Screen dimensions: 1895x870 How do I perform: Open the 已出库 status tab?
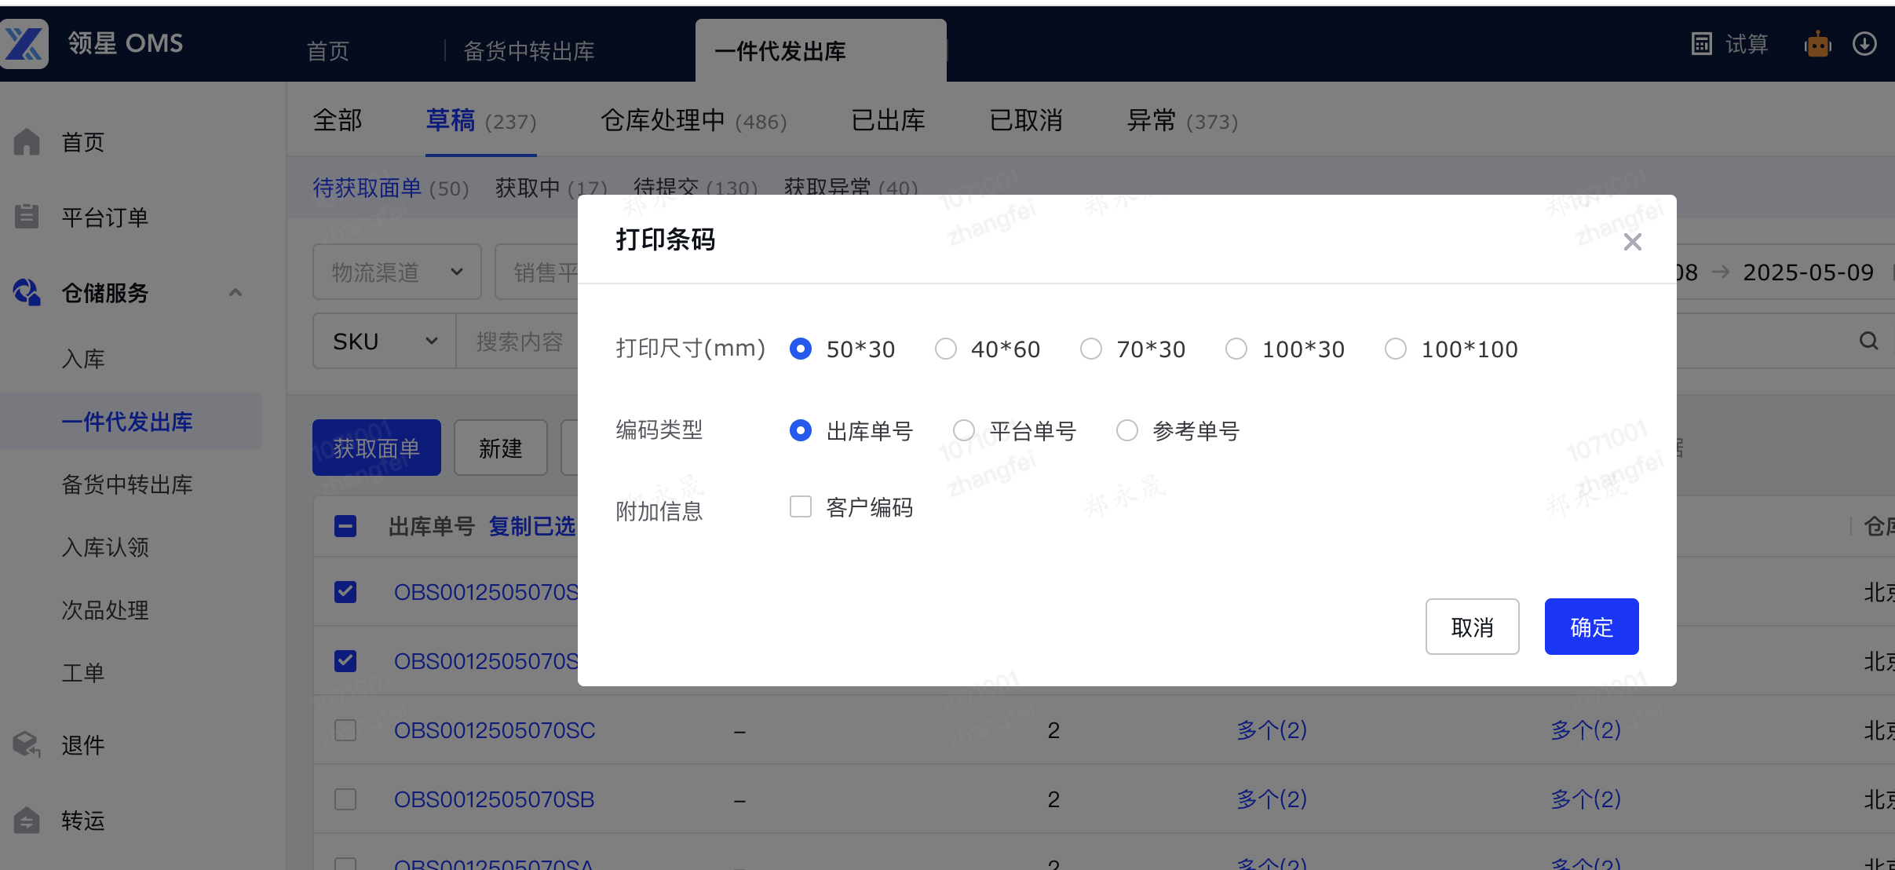pyautogui.click(x=888, y=120)
